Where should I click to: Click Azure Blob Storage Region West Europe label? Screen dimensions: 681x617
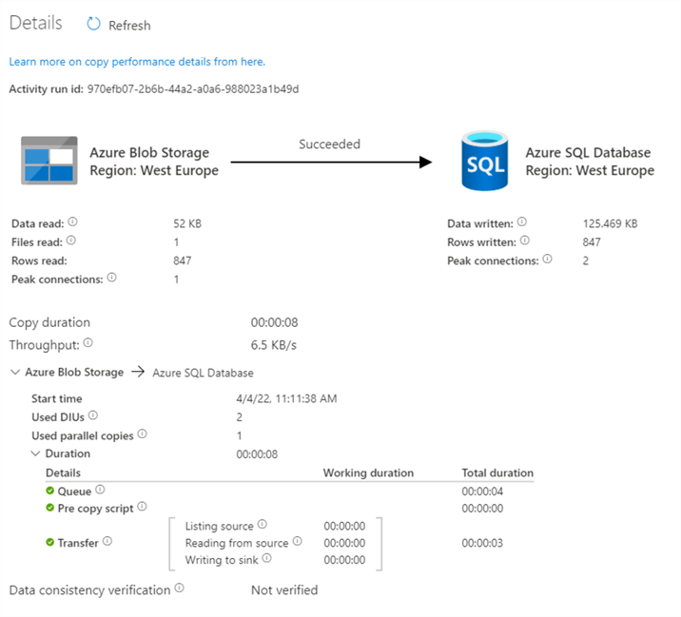[154, 162]
